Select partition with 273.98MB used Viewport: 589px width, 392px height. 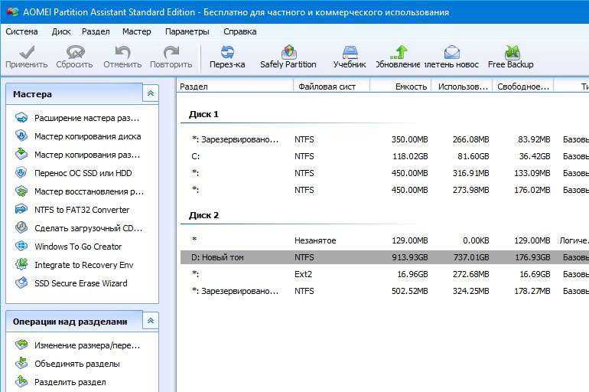tap(385, 190)
